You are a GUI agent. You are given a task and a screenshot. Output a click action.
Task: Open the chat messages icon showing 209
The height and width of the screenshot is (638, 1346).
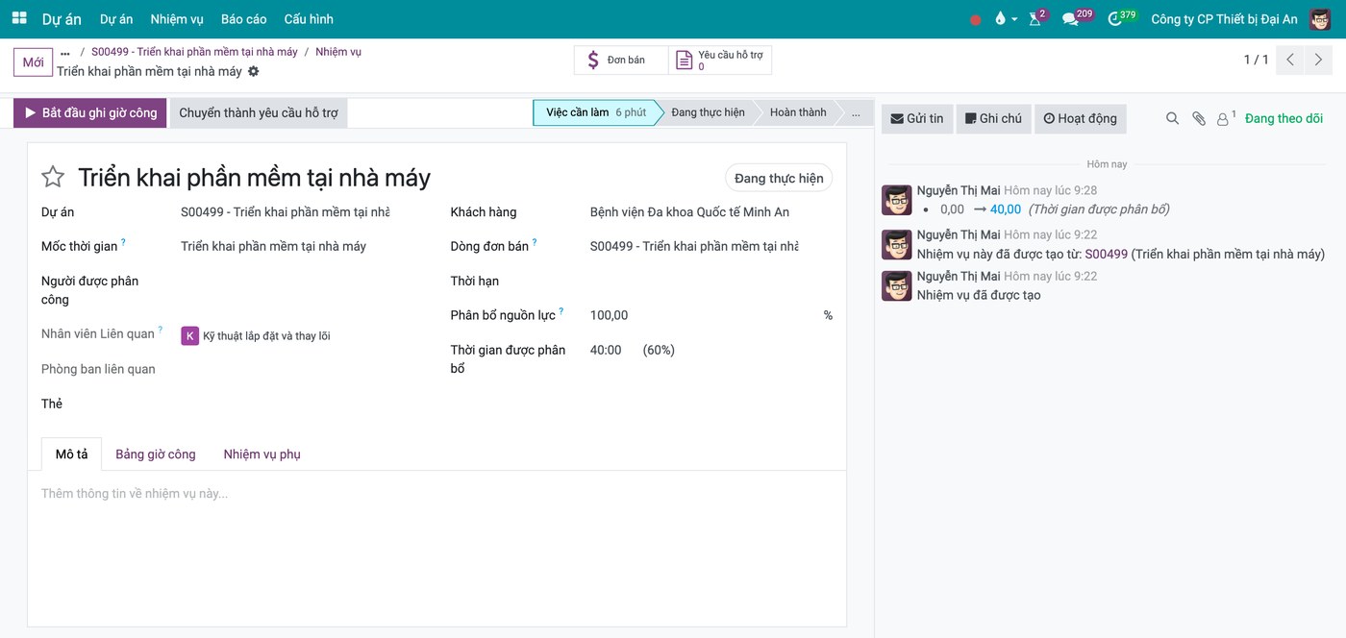1076,18
